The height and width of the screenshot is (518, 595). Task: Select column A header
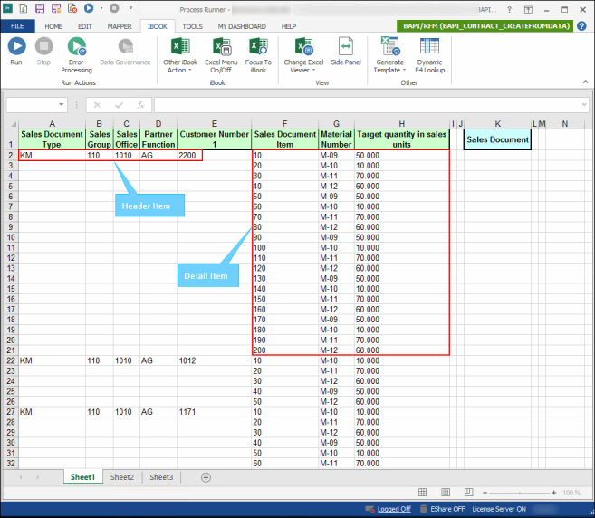tap(52, 124)
